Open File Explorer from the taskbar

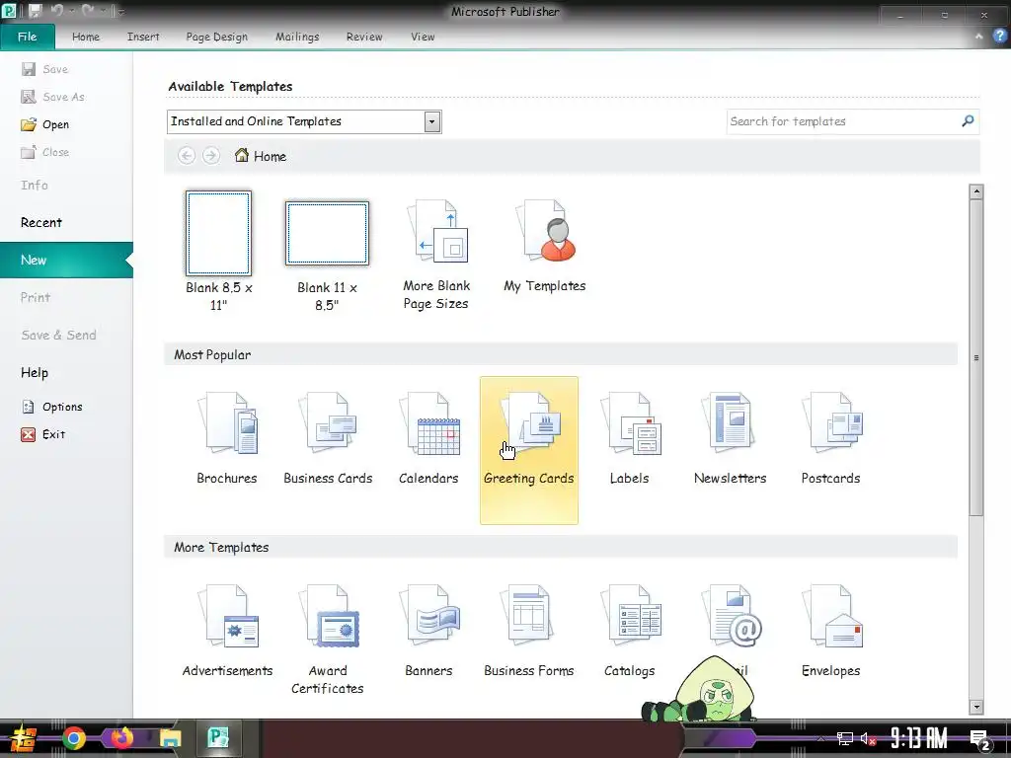point(170,738)
